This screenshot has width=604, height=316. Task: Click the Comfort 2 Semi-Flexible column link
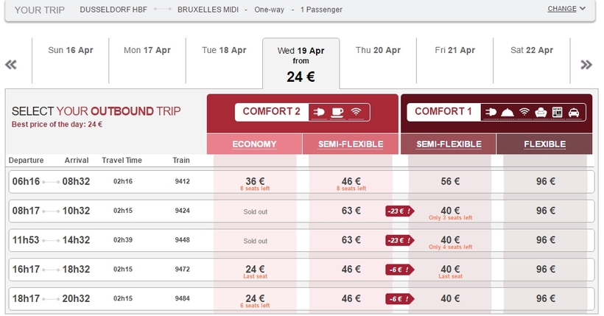point(350,144)
